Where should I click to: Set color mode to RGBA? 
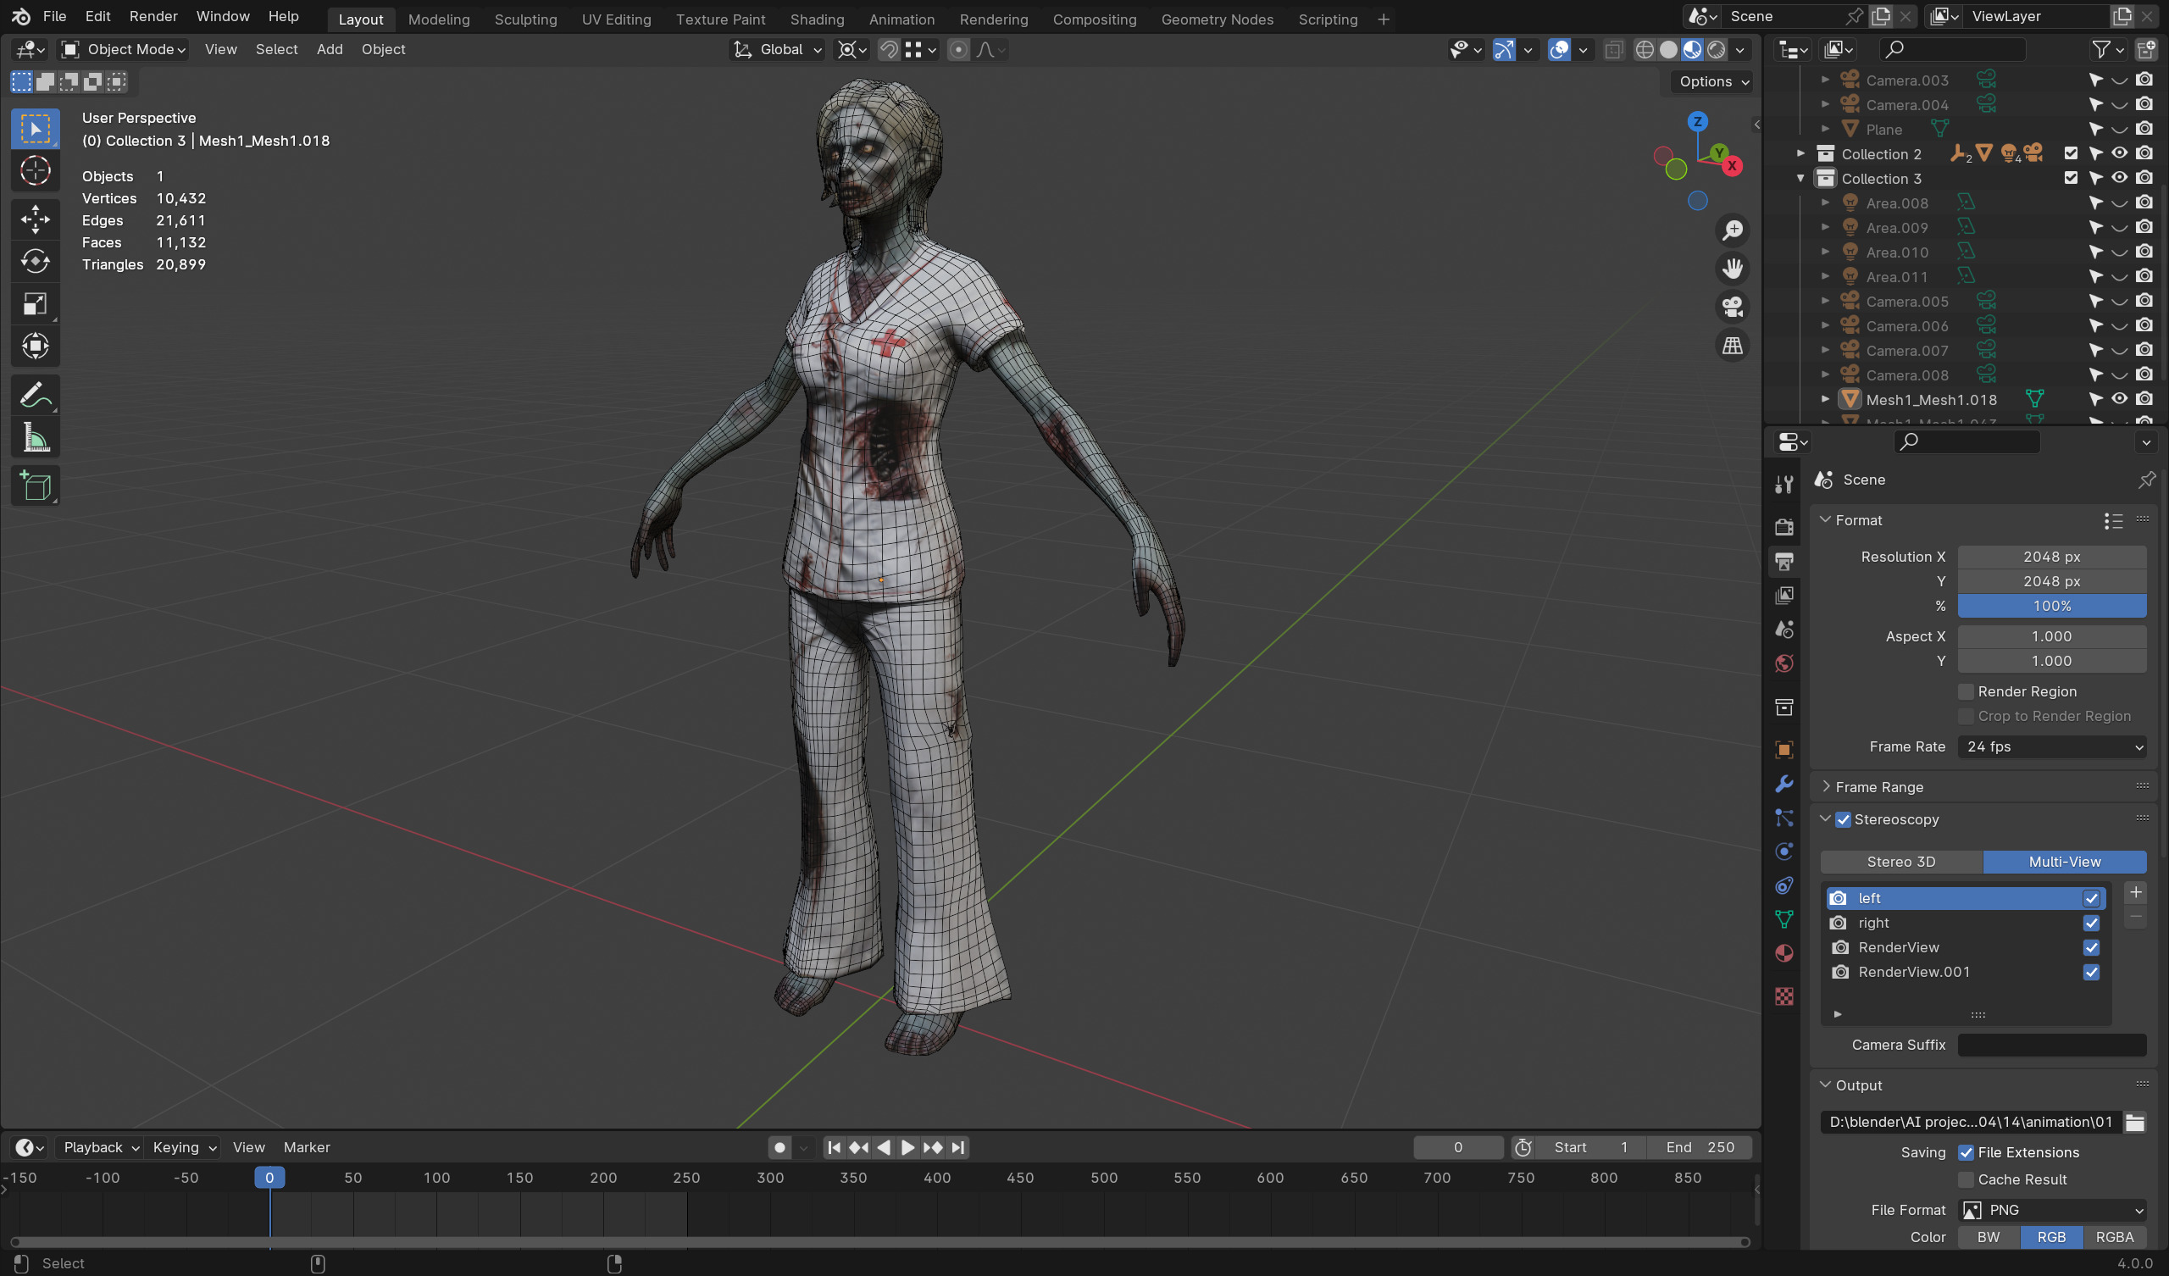pyautogui.click(x=2114, y=1237)
